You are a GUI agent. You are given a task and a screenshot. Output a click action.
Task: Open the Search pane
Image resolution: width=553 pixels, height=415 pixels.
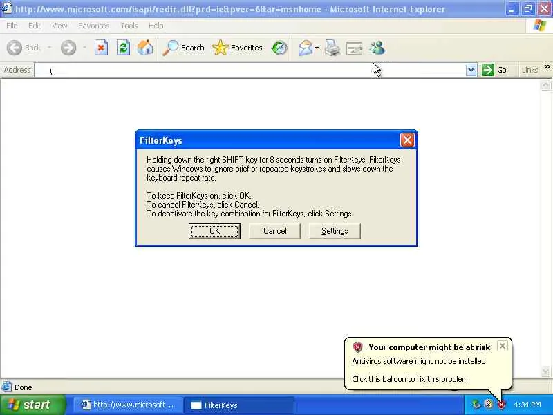click(183, 48)
